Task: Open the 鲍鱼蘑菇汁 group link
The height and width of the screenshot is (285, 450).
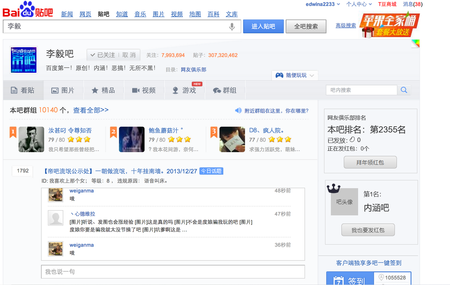Action: (x=166, y=130)
